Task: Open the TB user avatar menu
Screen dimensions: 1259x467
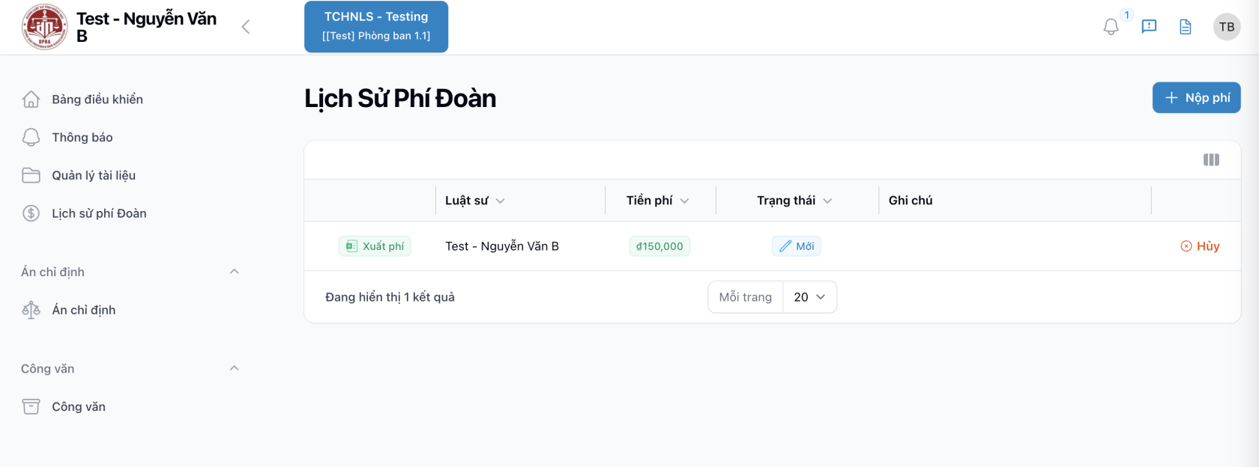Action: click(x=1226, y=27)
